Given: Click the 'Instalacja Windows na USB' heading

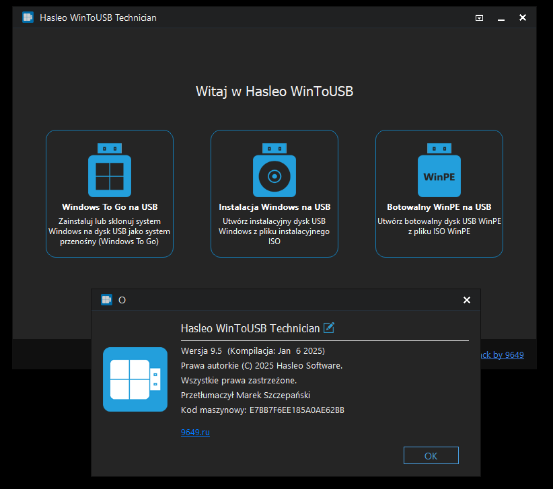Looking at the screenshot, I should [274, 207].
